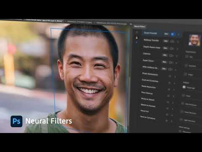Select the JPEG Artifacts Removal filter name
The image size is (202, 152).
point(150,68)
